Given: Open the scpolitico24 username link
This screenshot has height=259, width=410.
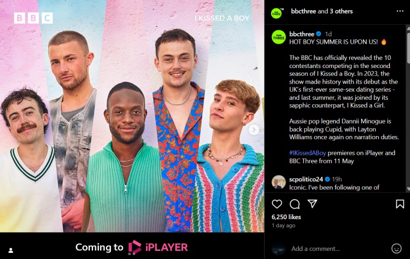Looking at the screenshot, I should [x=306, y=179].
